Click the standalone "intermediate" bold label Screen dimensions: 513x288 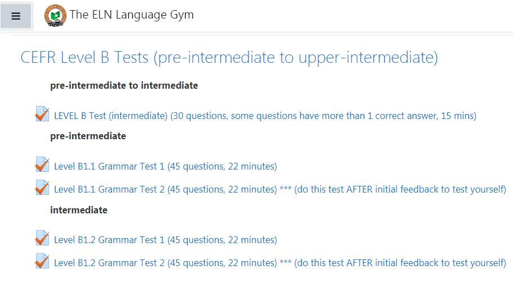click(x=78, y=210)
